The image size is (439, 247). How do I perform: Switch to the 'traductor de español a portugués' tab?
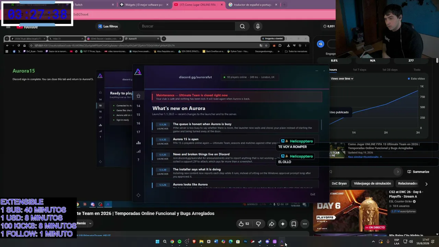tap(252, 5)
